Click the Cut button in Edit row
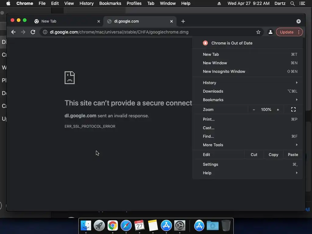The height and width of the screenshot is (234, 312). coord(254,154)
